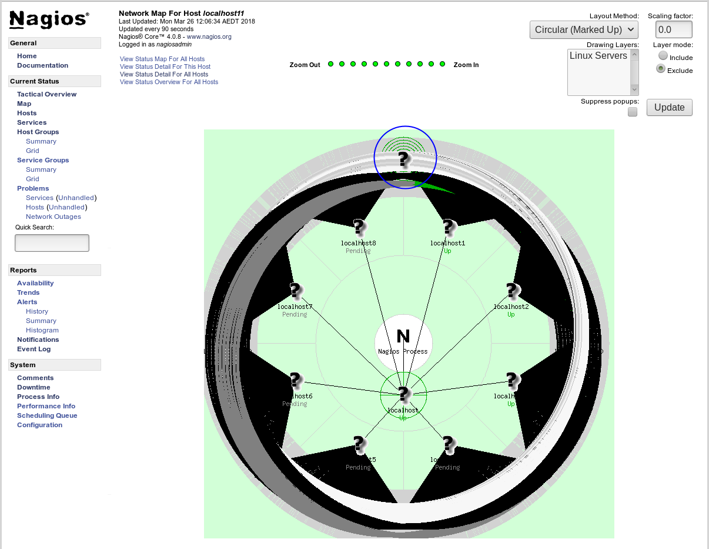Screen dimensions: 709x549
Task: Click the localhost11 host icon inside blue circle
Action: [x=404, y=158]
